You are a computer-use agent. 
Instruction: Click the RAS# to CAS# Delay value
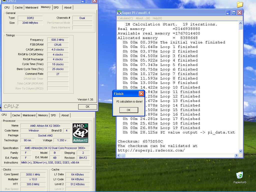(58, 54)
